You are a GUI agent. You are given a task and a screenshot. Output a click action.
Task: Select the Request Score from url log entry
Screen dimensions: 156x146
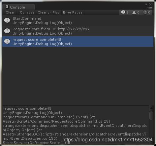78,31
